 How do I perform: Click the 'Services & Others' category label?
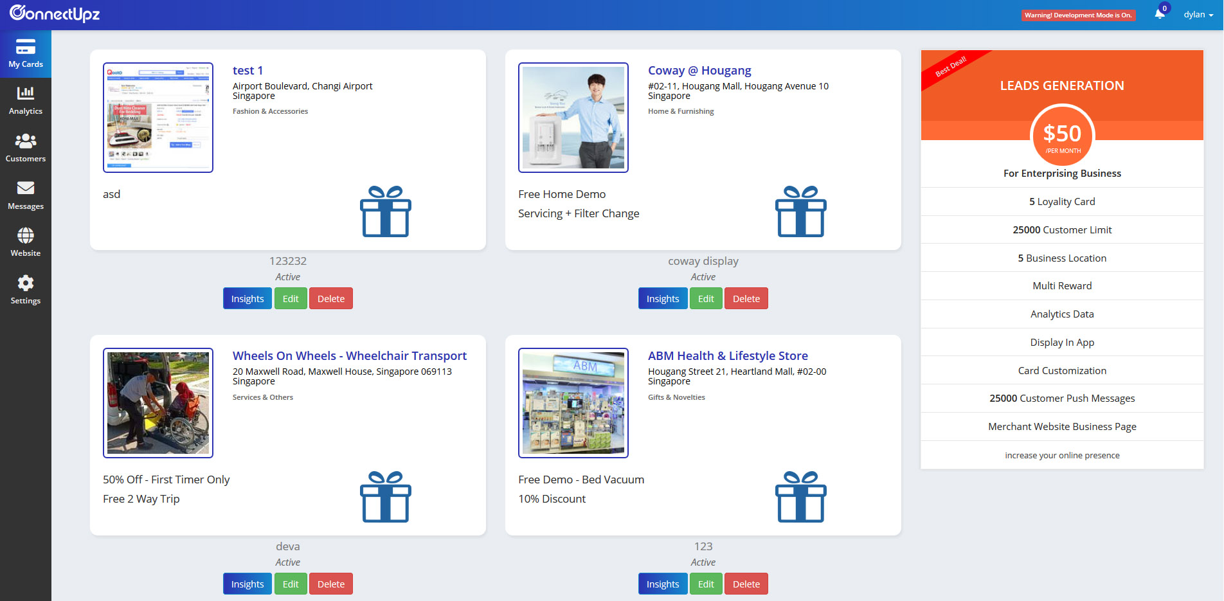pyautogui.click(x=263, y=397)
